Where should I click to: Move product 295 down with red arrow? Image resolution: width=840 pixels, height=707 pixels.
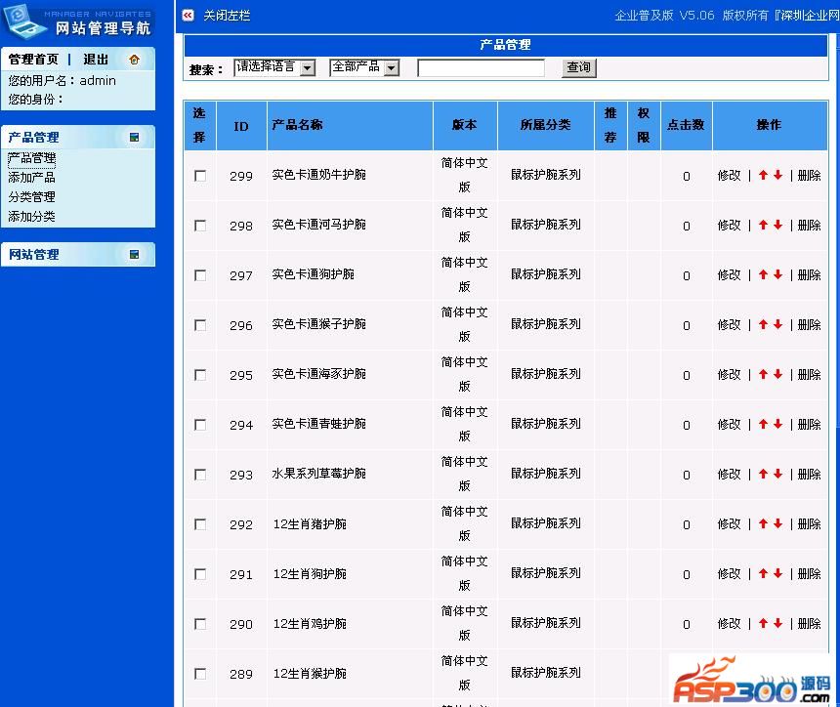click(777, 374)
